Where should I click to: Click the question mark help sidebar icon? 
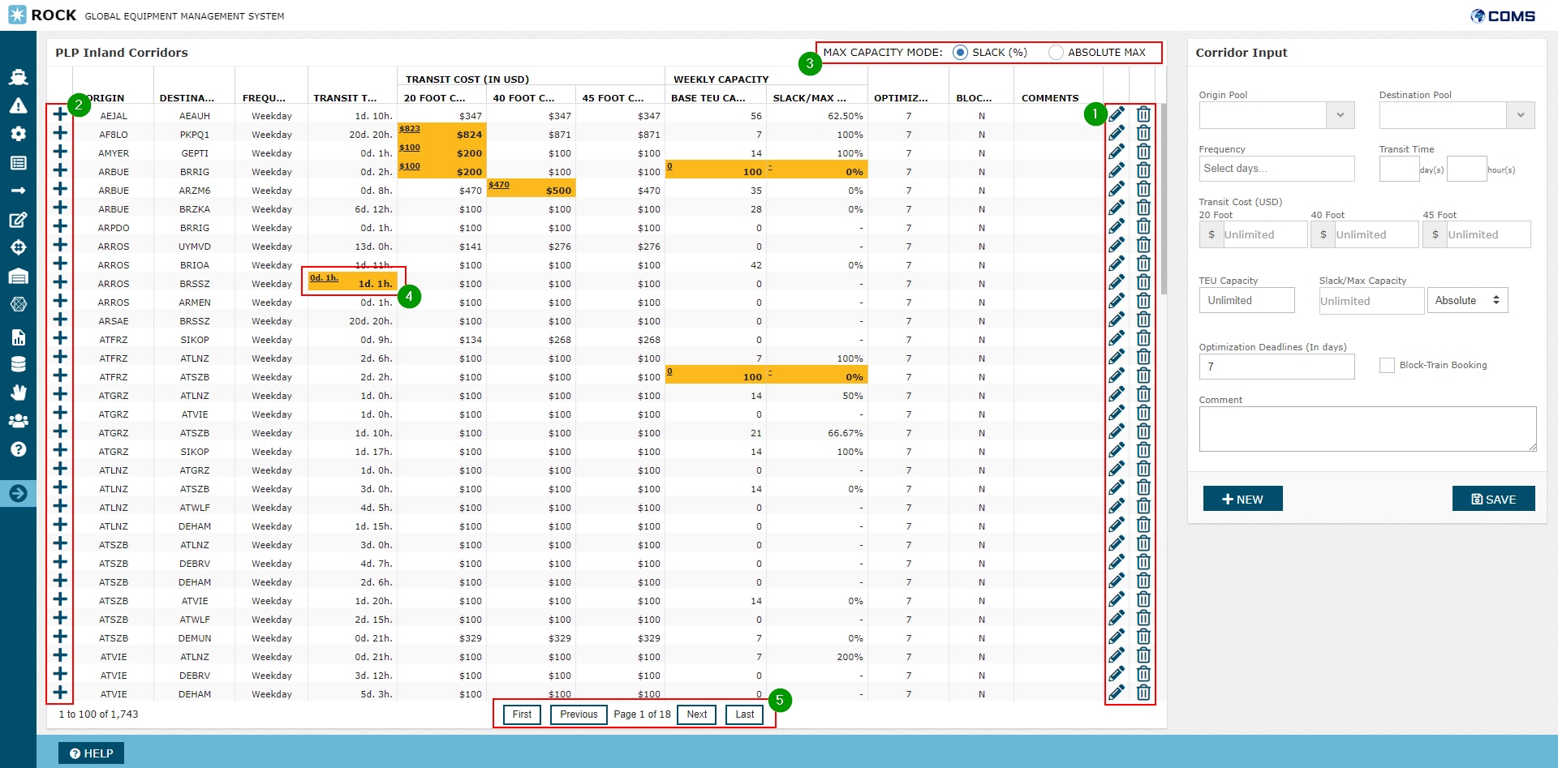click(18, 449)
